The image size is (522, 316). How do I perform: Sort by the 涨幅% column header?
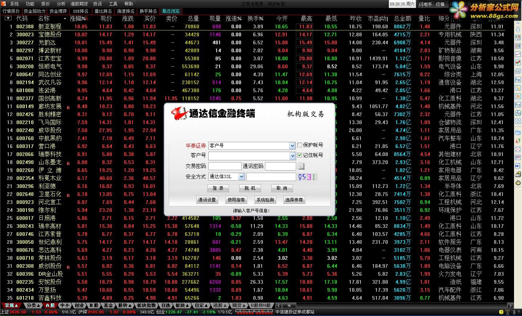[x=78, y=18]
